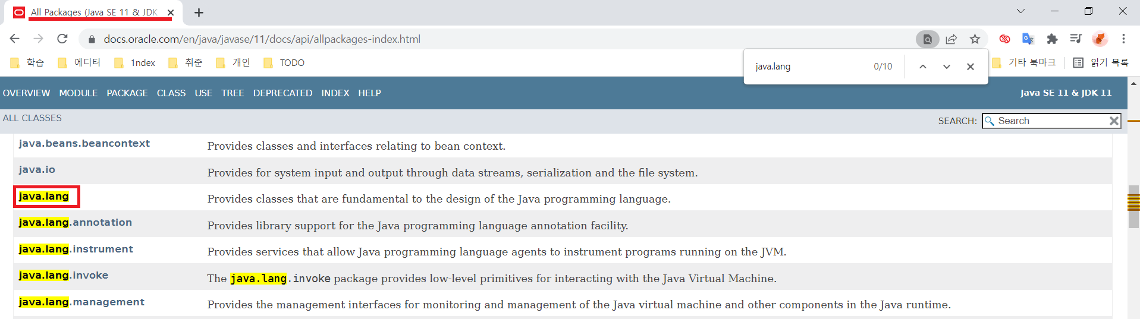The height and width of the screenshot is (319, 1140).
Task: Open the Extensions puzzle menu
Action: point(1052,39)
